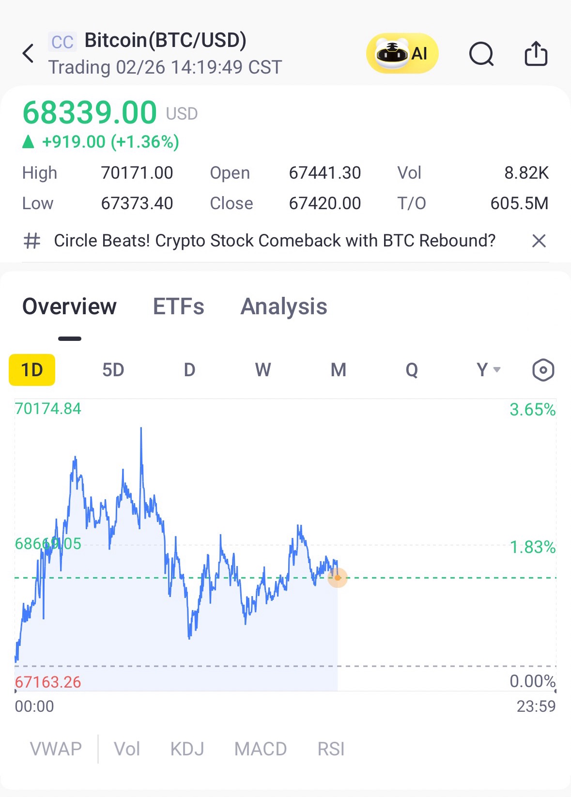This screenshot has height=797, width=571.
Task: Open the Analysis tab
Action: pos(284,307)
